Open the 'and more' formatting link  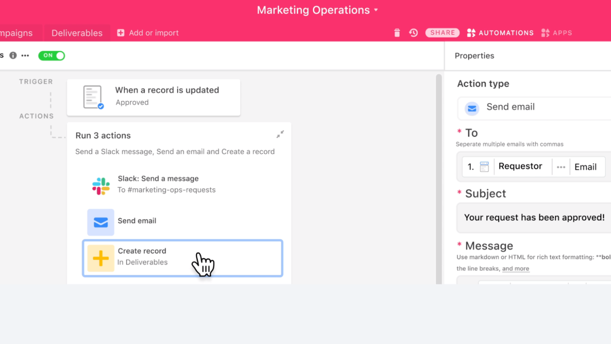point(515,269)
